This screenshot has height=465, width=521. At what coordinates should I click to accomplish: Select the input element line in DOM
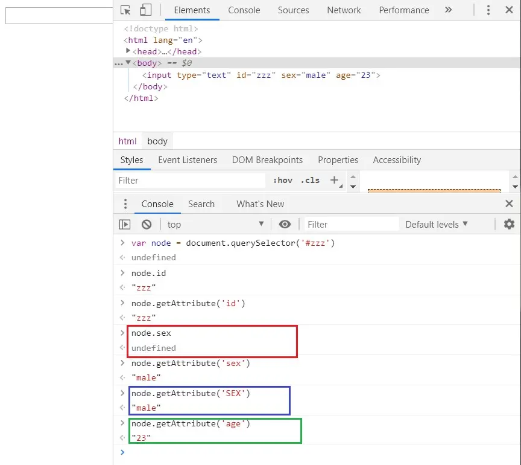pos(261,75)
